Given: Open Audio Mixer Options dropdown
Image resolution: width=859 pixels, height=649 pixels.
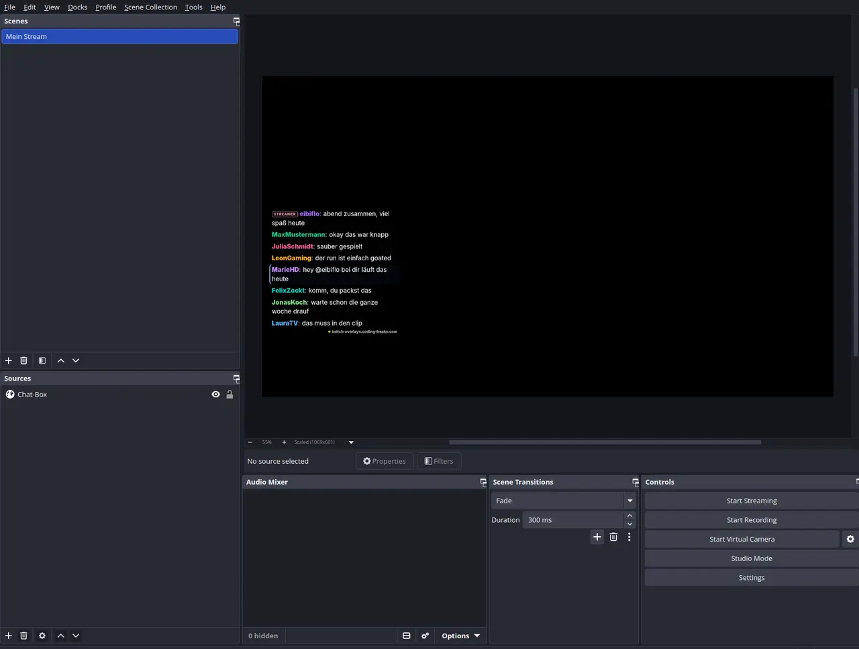Looking at the screenshot, I should 460,636.
